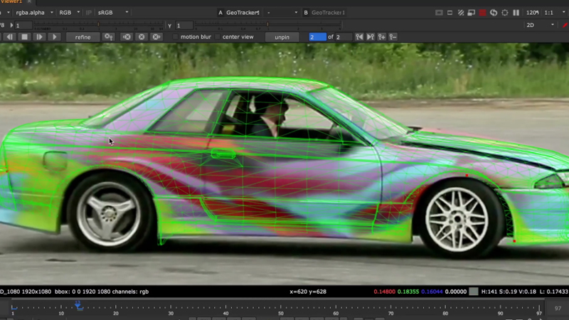
Task: Toggle the IP input process button
Action: pos(89,13)
